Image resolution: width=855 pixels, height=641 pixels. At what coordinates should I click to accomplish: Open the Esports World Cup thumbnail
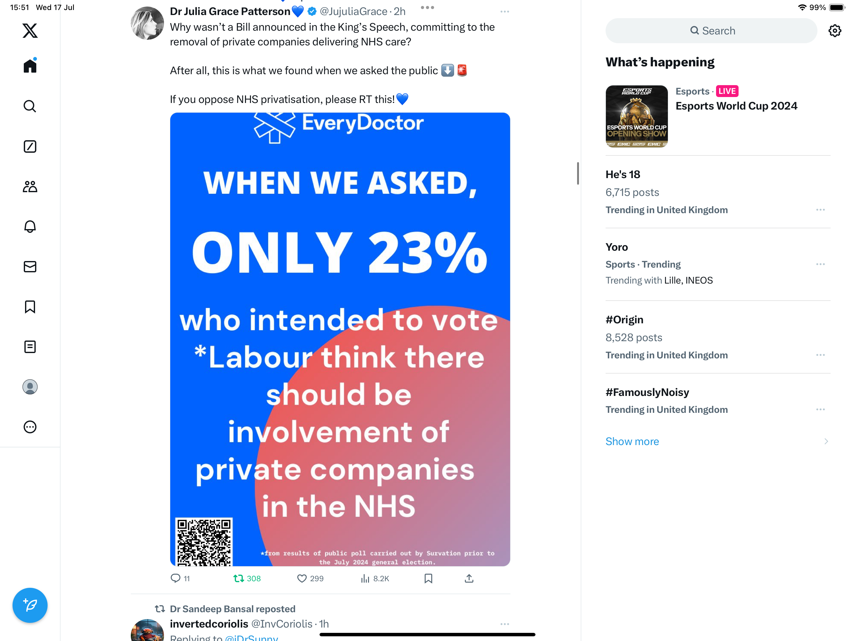[636, 116]
